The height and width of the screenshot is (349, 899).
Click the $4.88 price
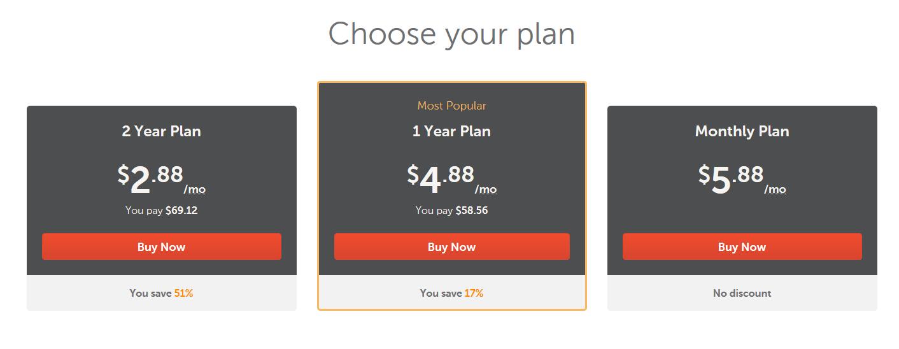click(441, 180)
